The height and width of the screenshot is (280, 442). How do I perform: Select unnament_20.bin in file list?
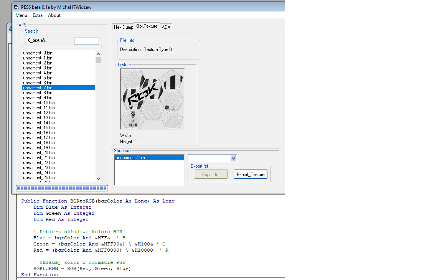pyautogui.click(x=59, y=153)
